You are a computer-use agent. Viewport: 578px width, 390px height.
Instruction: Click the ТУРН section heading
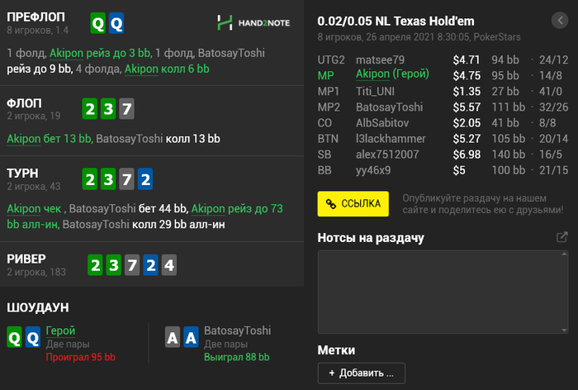22,173
